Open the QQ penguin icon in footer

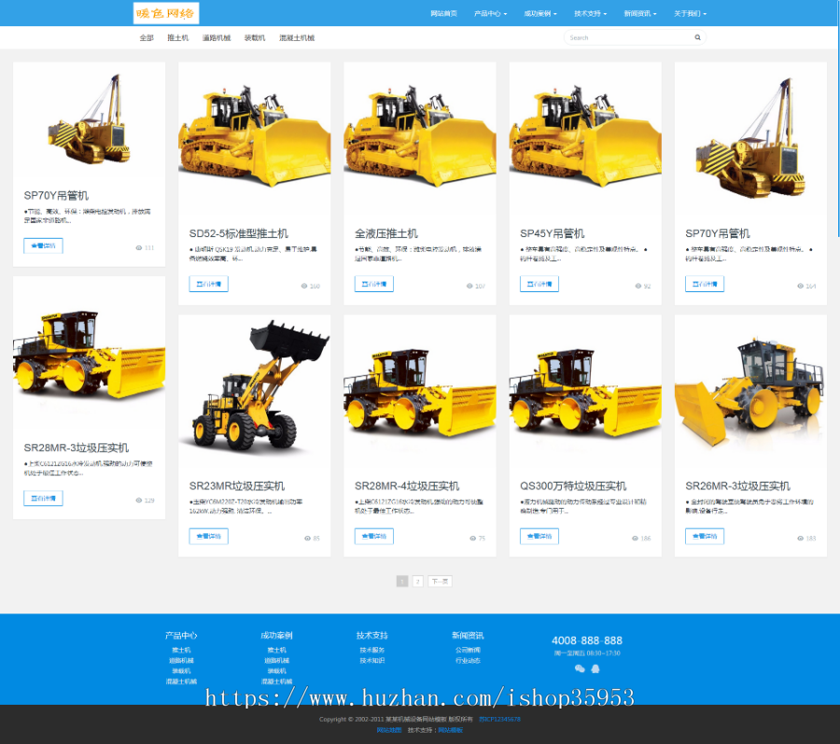click(595, 668)
